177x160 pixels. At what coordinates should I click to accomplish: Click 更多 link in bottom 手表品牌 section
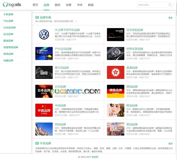point(170,144)
